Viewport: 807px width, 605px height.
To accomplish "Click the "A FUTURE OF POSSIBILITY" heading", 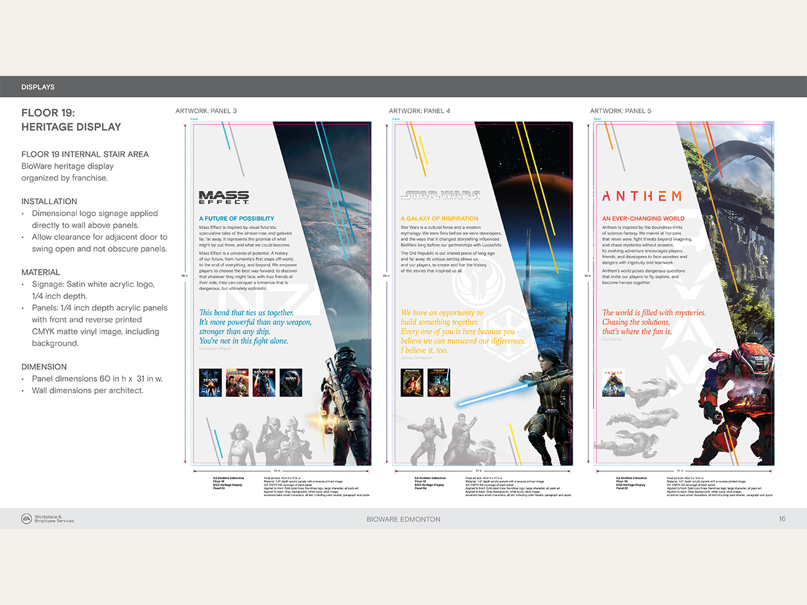I will click(x=237, y=218).
